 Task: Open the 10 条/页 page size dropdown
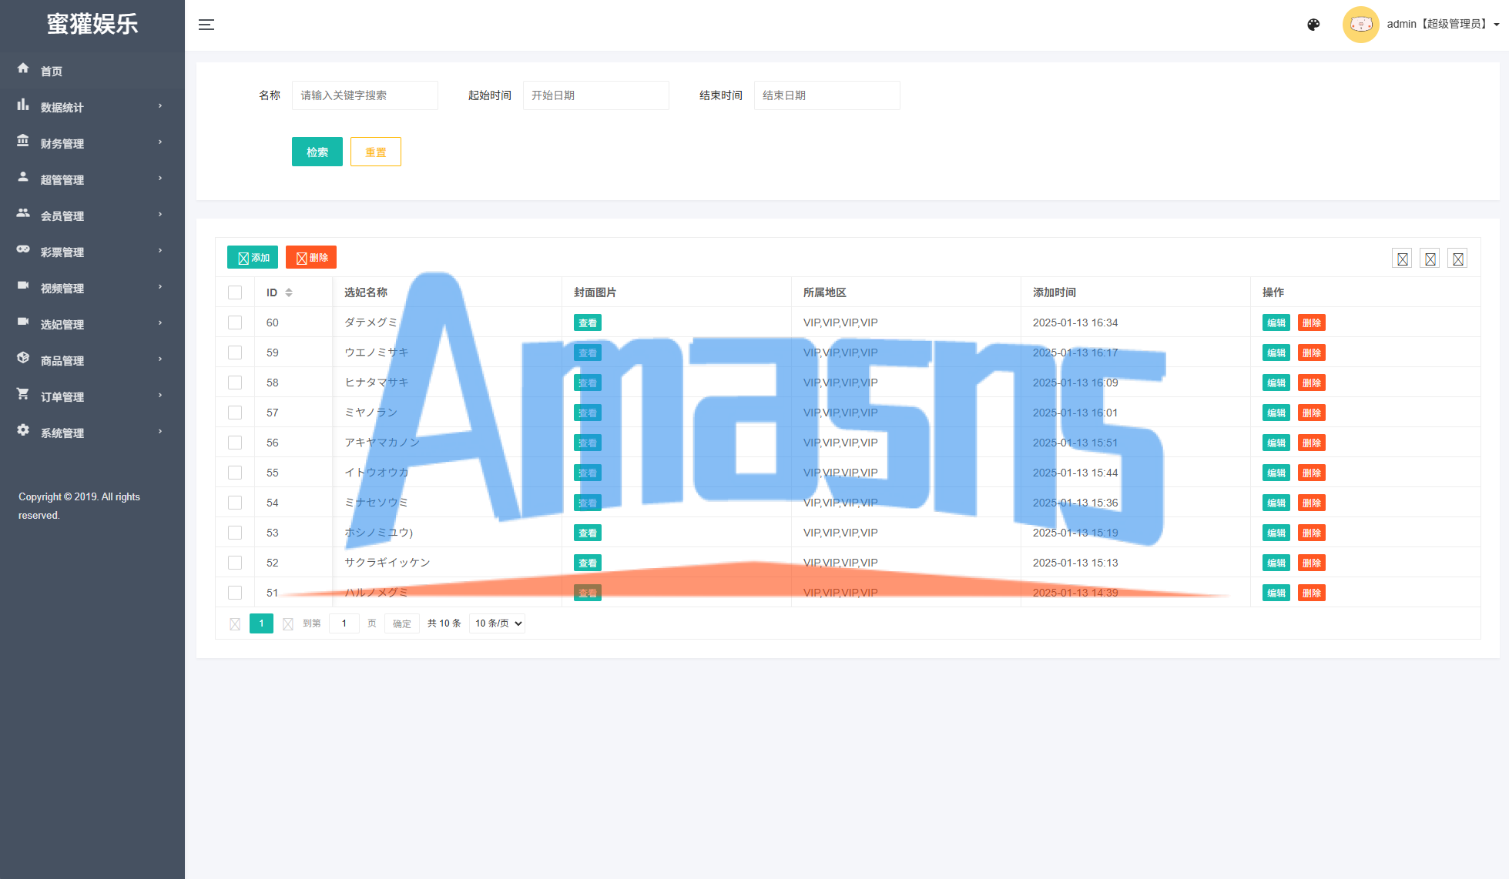pos(497,623)
